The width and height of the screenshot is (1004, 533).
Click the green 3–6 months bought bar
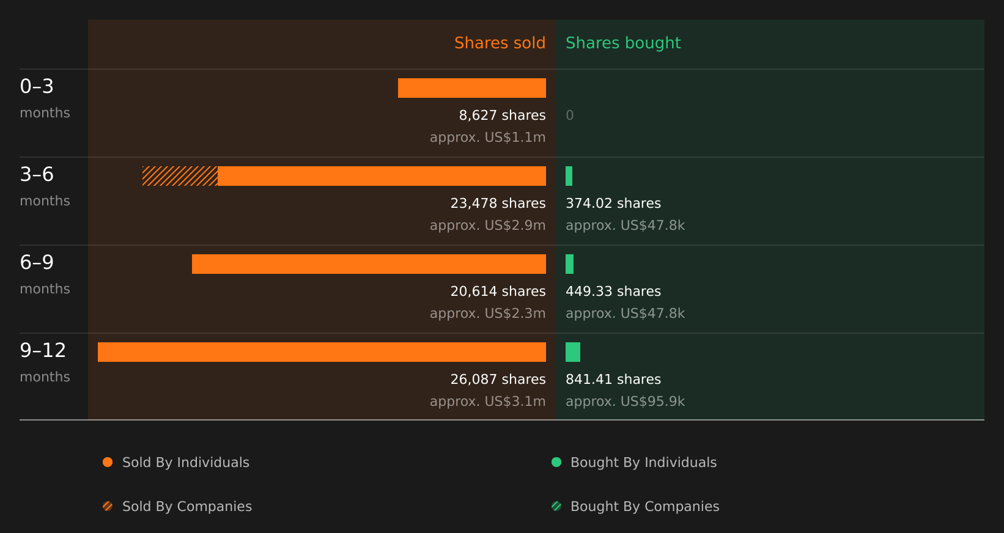click(569, 176)
